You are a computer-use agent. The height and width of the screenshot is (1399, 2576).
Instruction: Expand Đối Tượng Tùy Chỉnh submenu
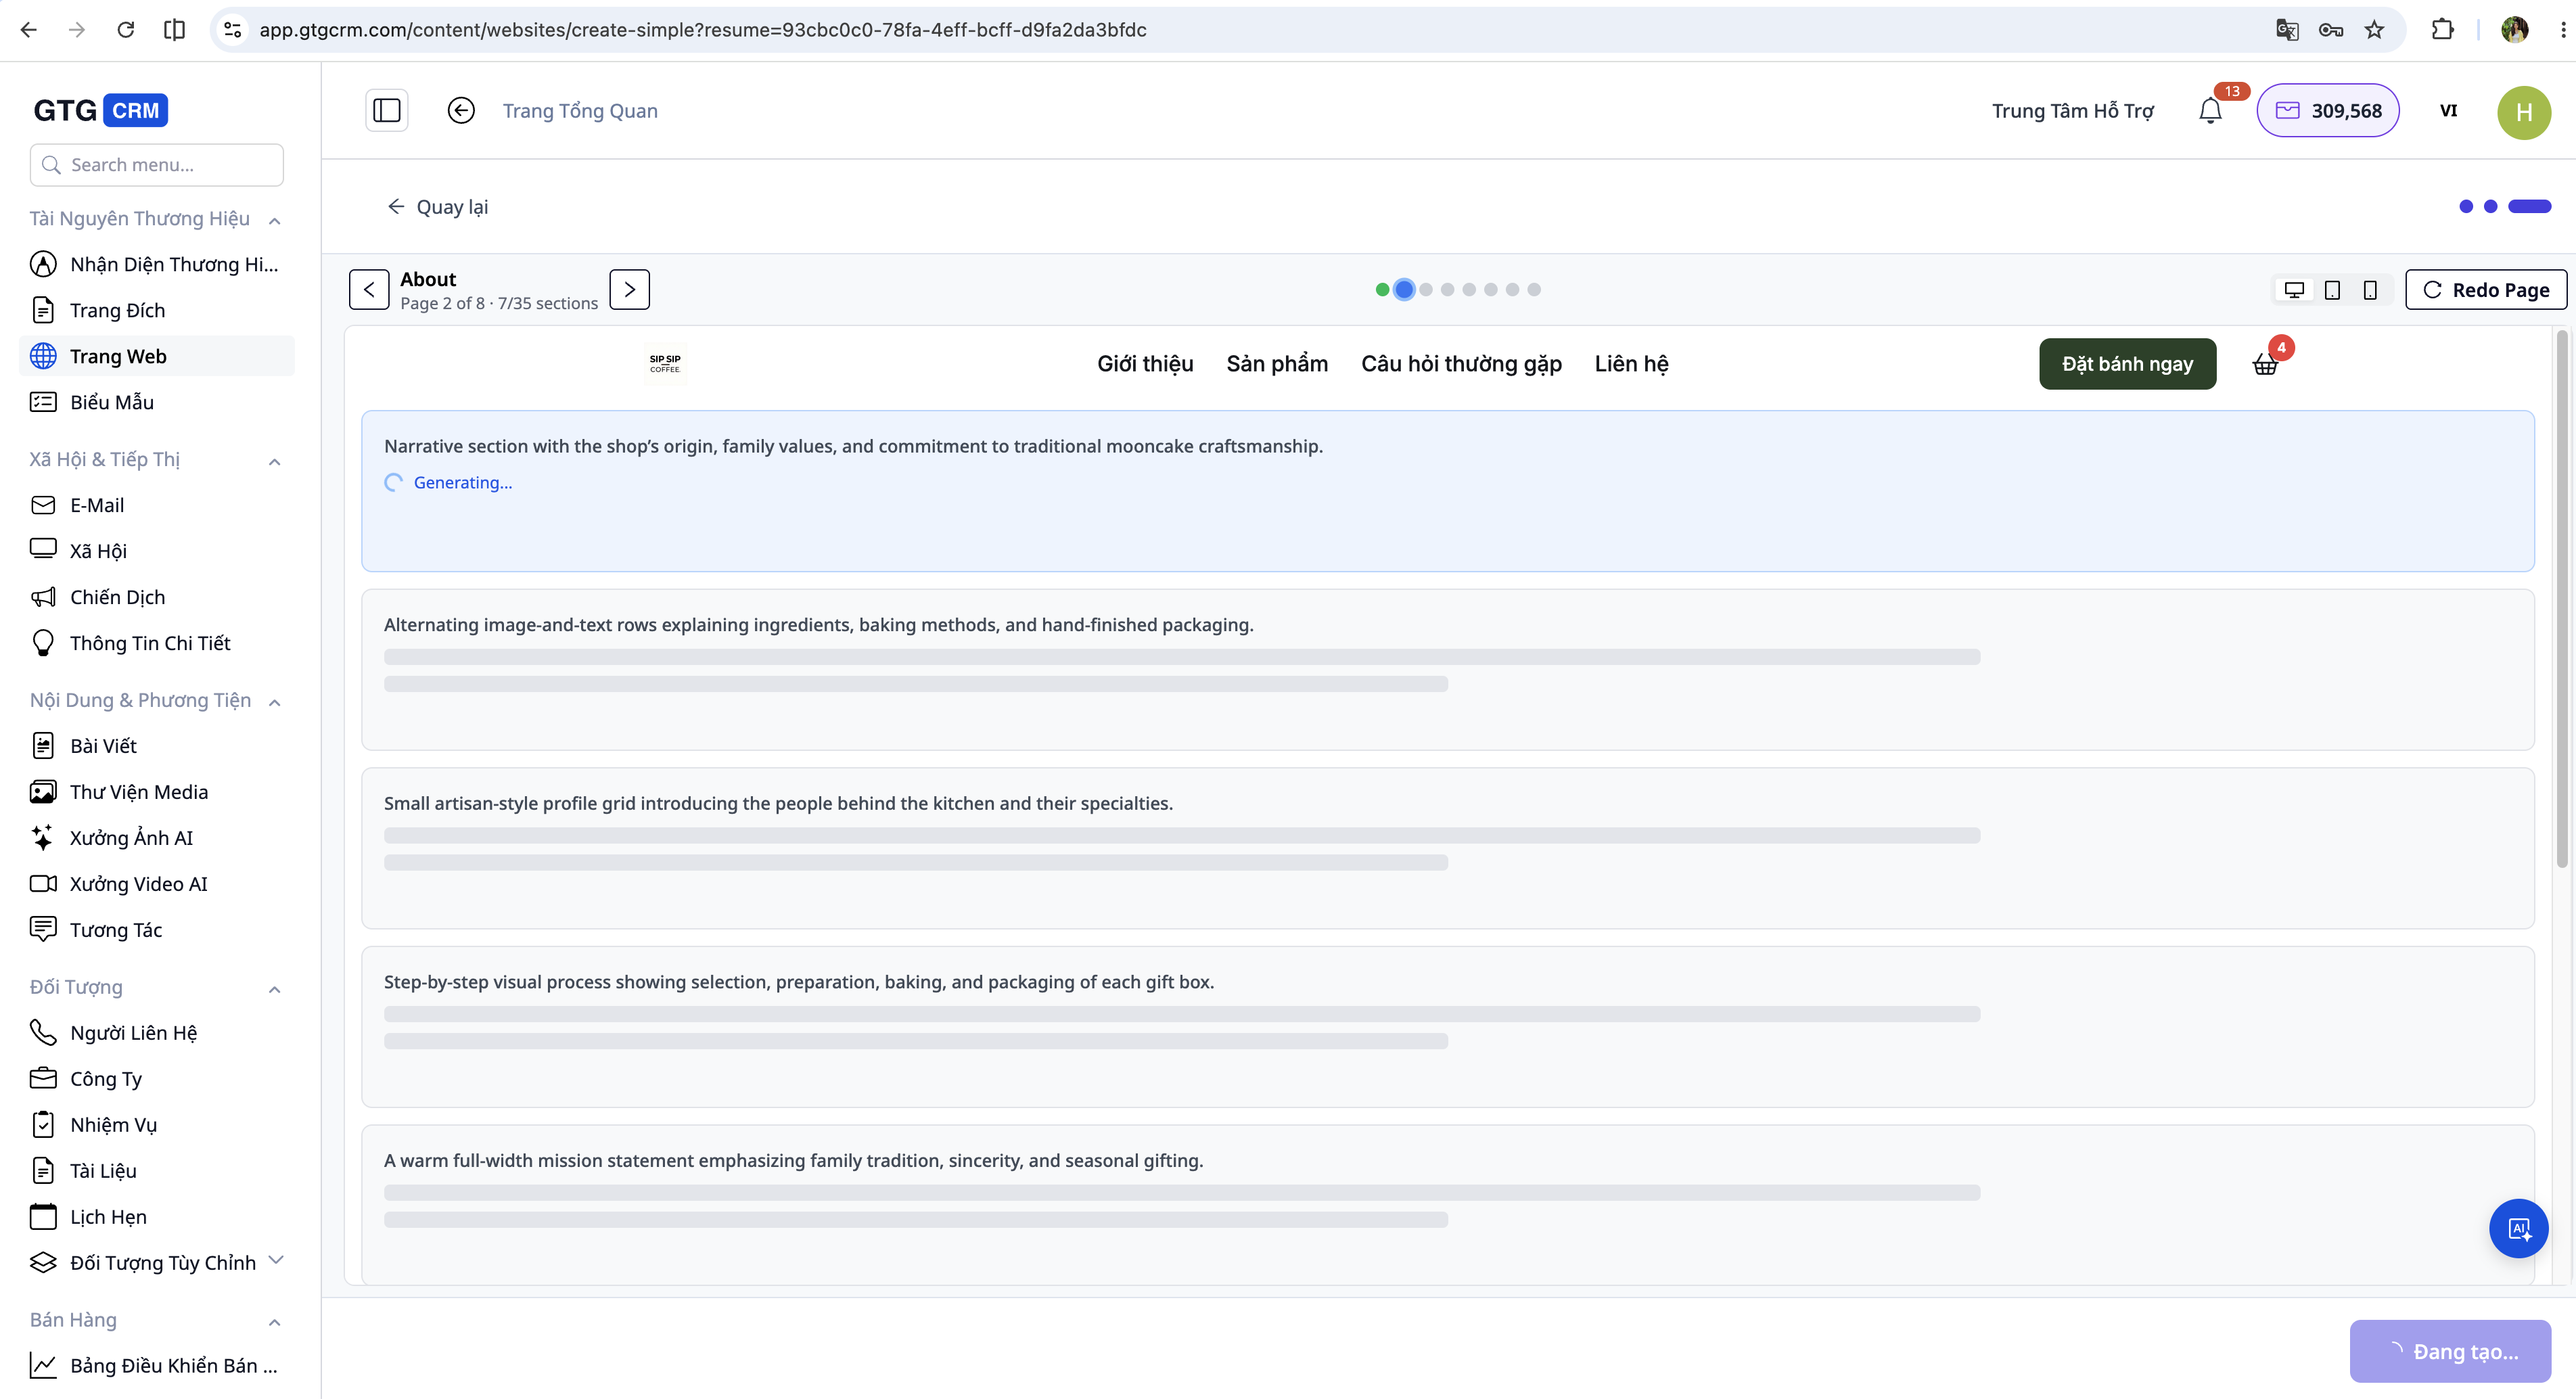point(276,1259)
